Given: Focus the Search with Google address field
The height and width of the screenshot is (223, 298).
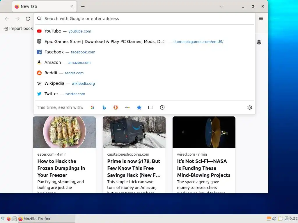Looking at the screenshot, I should pos(144,19).
